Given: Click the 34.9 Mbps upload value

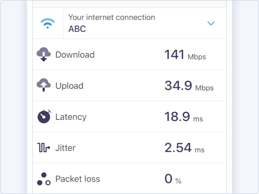Looking at the screenshot, I should [189, 86].
